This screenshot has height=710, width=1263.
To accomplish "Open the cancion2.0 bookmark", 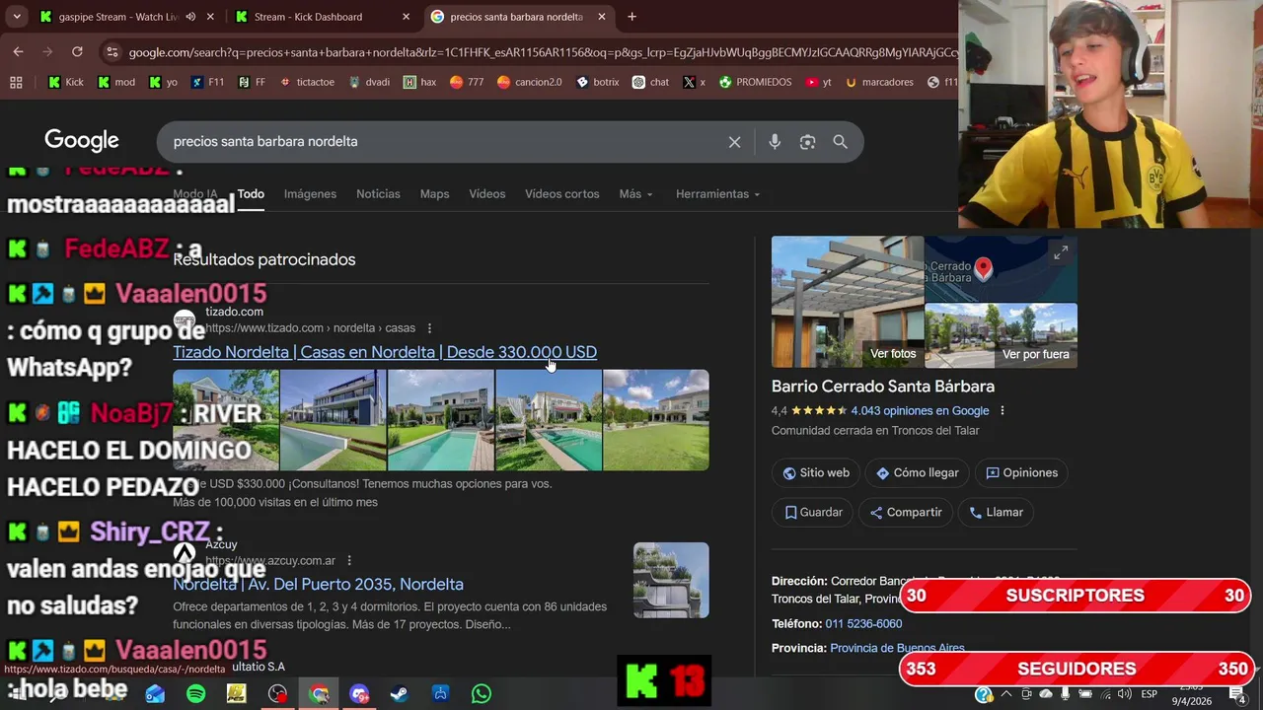I will click(530, 82).
